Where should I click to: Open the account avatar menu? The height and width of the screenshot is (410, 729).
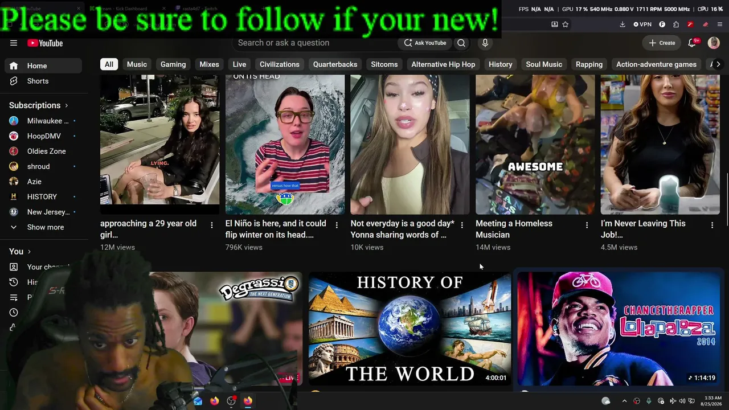[x=714, y=43]
